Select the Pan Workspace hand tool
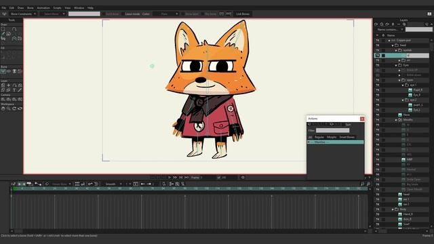 click(x=3, y=108)
